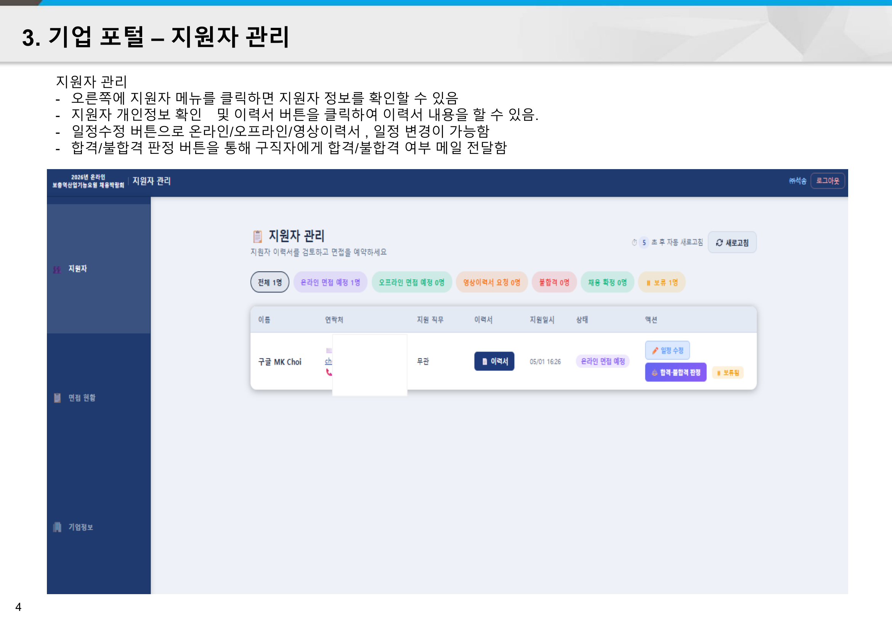892x617 pixels.
Task: Open the 이력서 resume for 구글 MK Choi
Action: click(x=494, y=361)
